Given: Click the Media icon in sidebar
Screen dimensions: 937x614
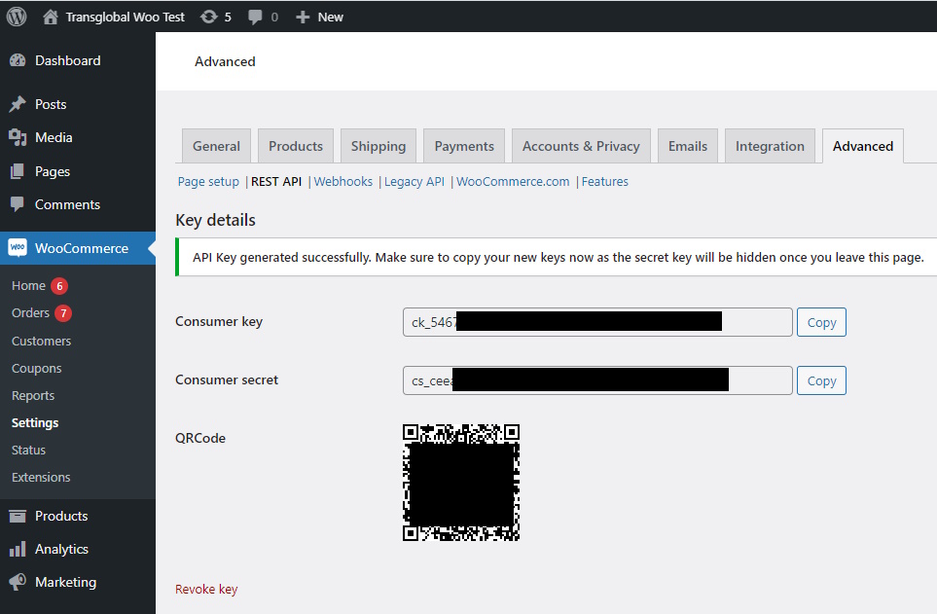Looking at the screenshot, I should 18,137.
